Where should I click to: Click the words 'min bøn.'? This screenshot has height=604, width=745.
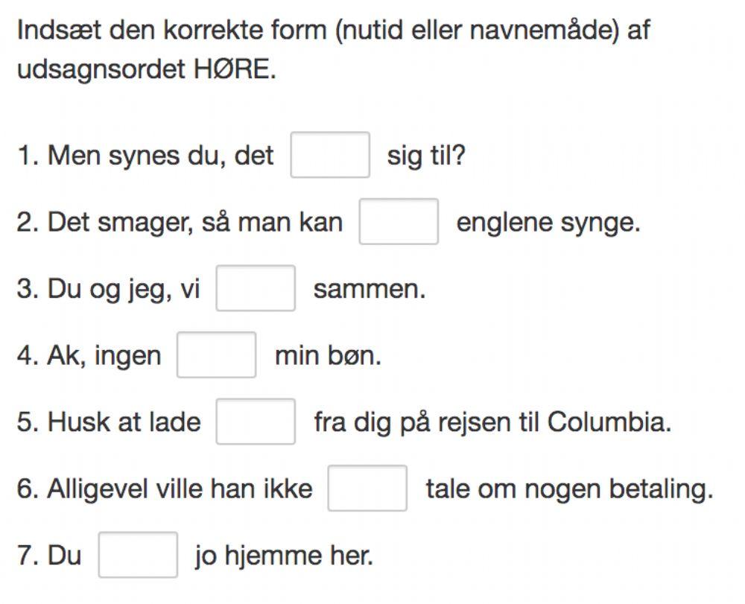click(x=328, y=356)
